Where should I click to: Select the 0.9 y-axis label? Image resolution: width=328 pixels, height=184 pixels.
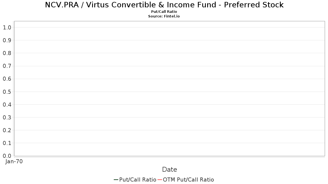7,40
